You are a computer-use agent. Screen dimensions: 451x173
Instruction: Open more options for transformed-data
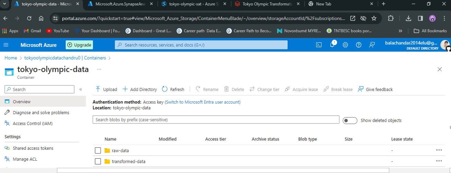coord(439,161)
